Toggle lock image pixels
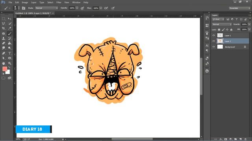The image size is (252, 141). point(223,30)
